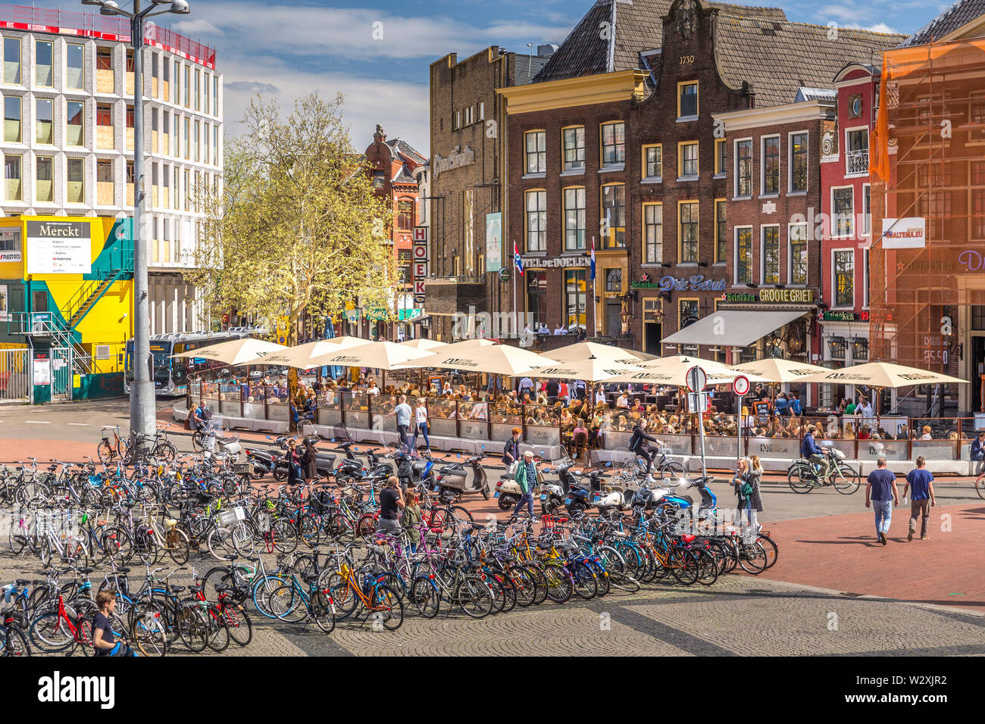Click the Drie Gezusters neon sign
The width and height of the screenshot is (985, 724).
pyautogui.click(x=692, y=283)
